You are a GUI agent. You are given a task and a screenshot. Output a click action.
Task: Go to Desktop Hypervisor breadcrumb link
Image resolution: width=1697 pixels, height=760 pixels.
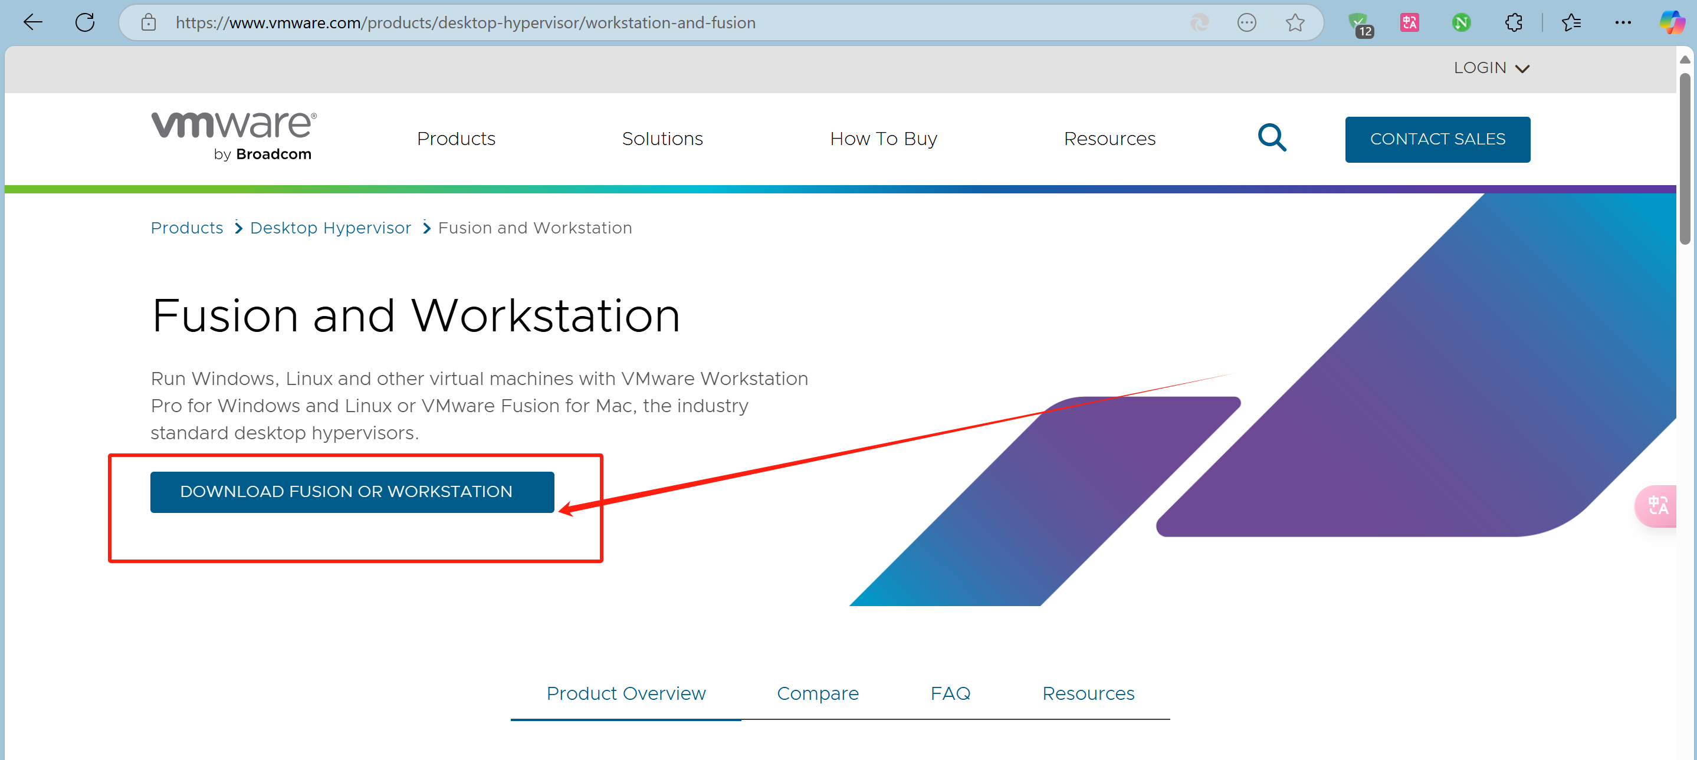(x=330, y=227)
